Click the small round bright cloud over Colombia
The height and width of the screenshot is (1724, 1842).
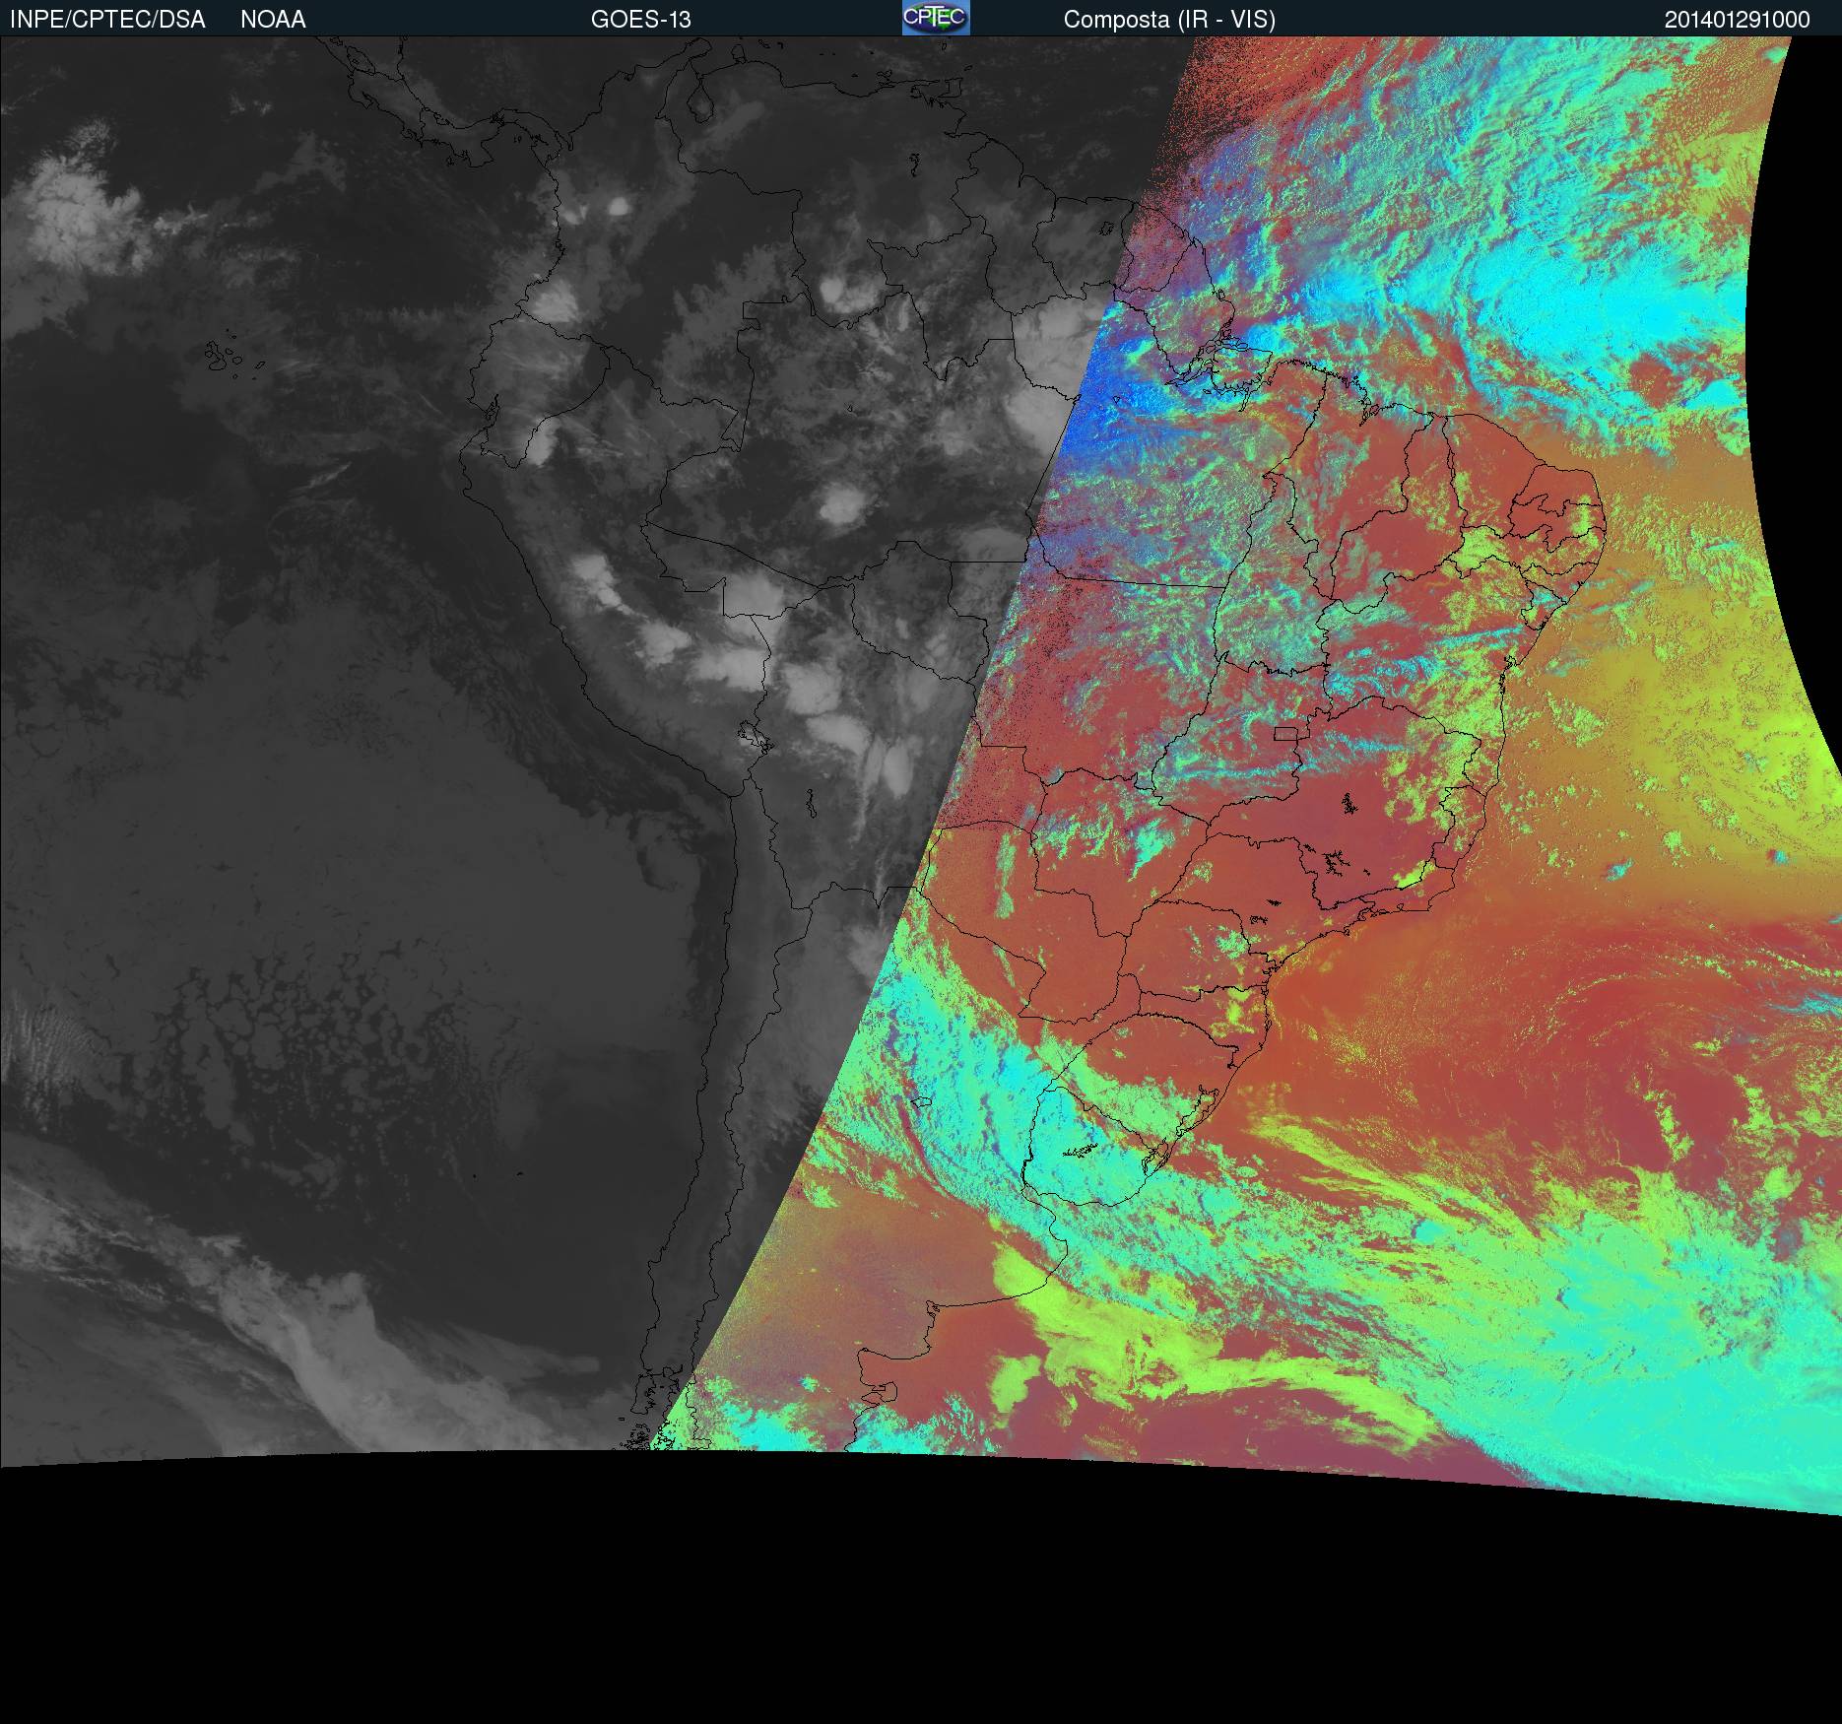[x=619, y=206]
